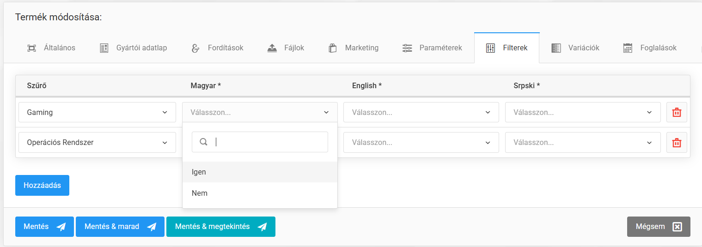Open the Gaming filter dropdown
The image size is (702, 247).
pos(97,112)
